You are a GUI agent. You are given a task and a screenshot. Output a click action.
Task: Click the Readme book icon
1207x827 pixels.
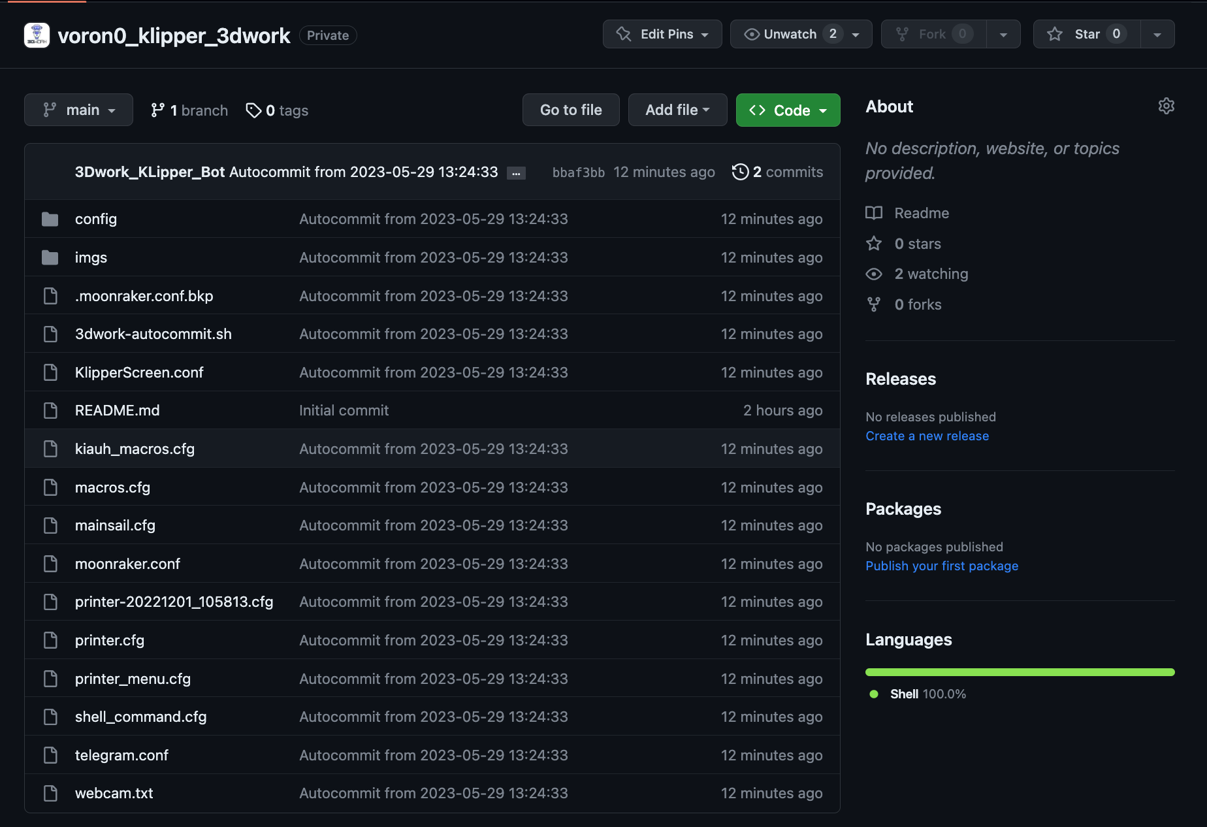[x=874, y=213]
